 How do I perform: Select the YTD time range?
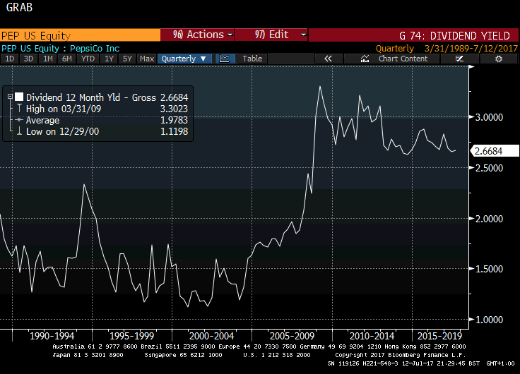88,59
